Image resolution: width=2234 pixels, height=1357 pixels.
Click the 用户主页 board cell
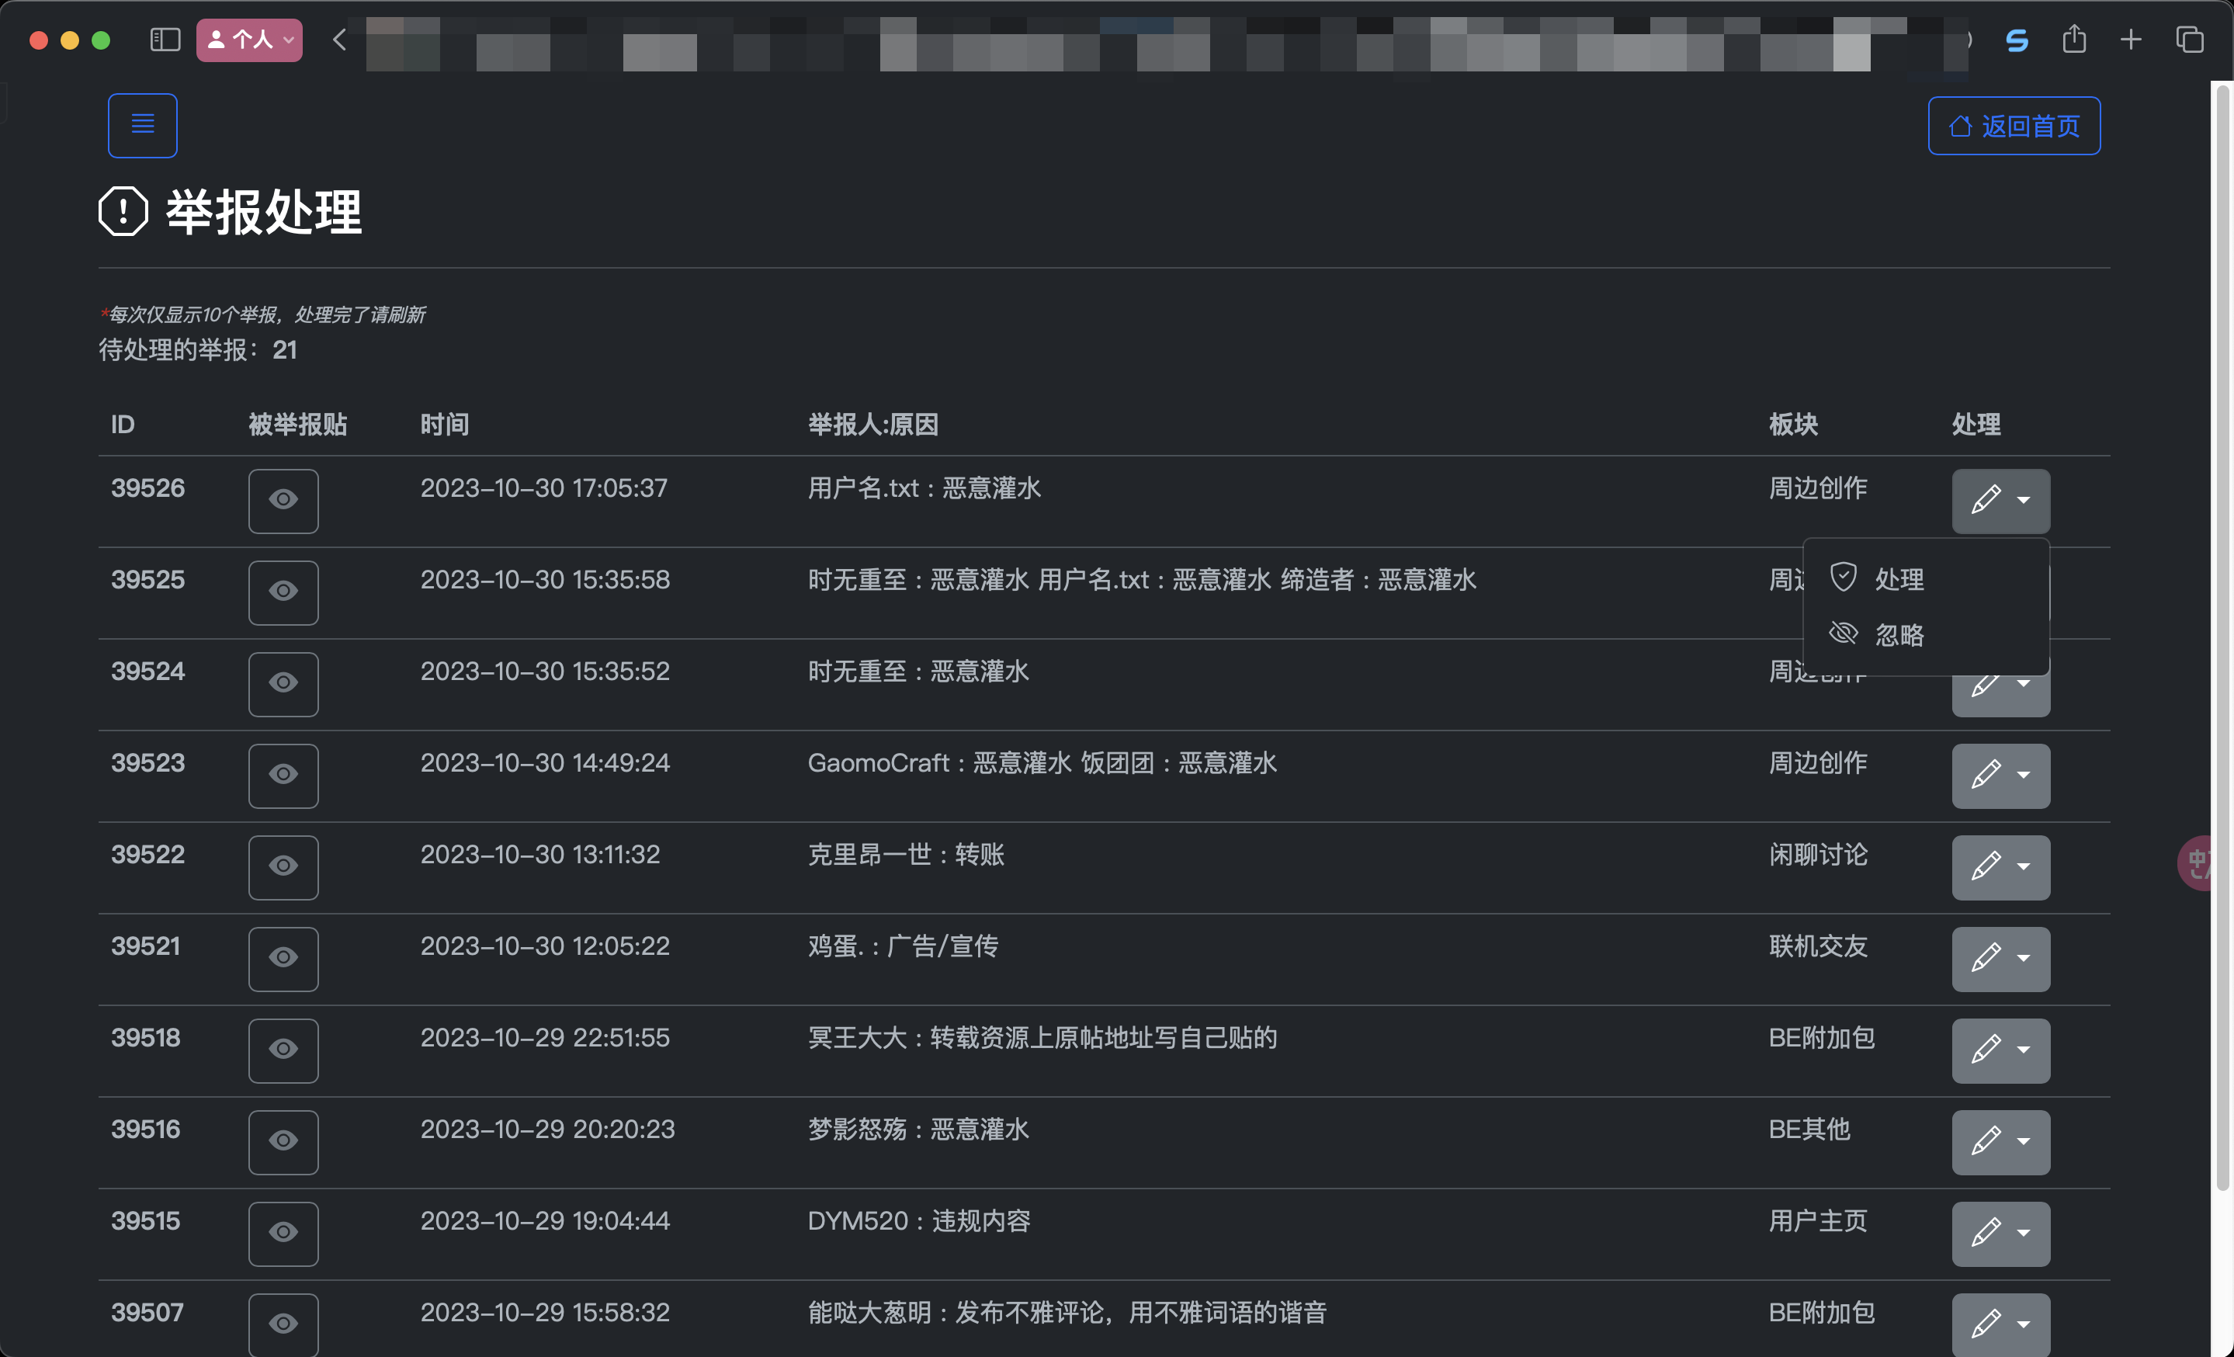pyautogui.click(x=1818, y=1220)
